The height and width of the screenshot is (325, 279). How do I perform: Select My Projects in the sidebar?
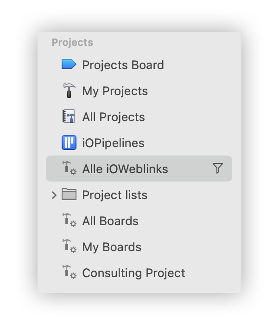click(x=115, y=91)
